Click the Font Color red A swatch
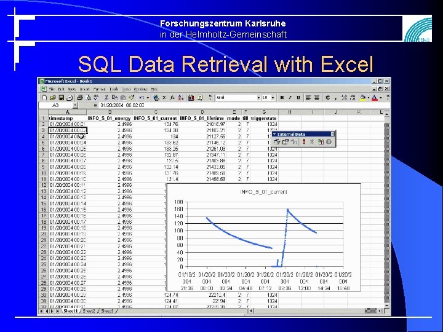This screenshot has height=332, width=443. tap(375, 98)
